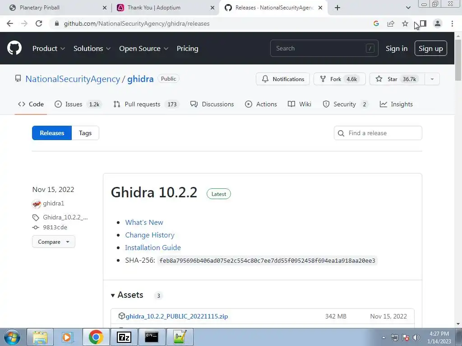Open the Installation Guide link
The width and height of the screenshot is (462, 346).
(x=153, y=248)
